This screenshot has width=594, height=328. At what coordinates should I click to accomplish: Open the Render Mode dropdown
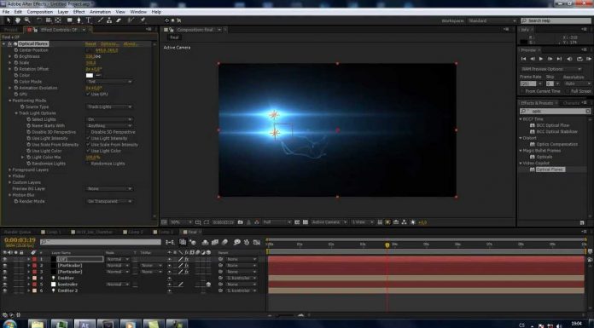coord(109,201)
